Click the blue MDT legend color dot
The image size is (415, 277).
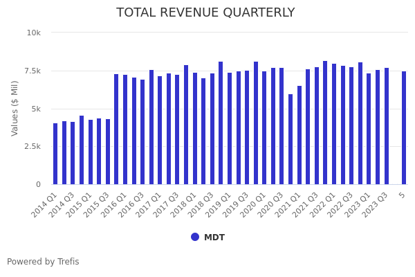click(195, 237)
